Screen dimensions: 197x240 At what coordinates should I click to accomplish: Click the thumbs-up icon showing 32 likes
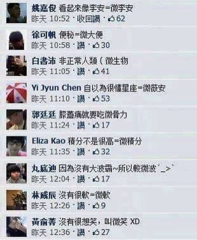[x=96, y=152]
